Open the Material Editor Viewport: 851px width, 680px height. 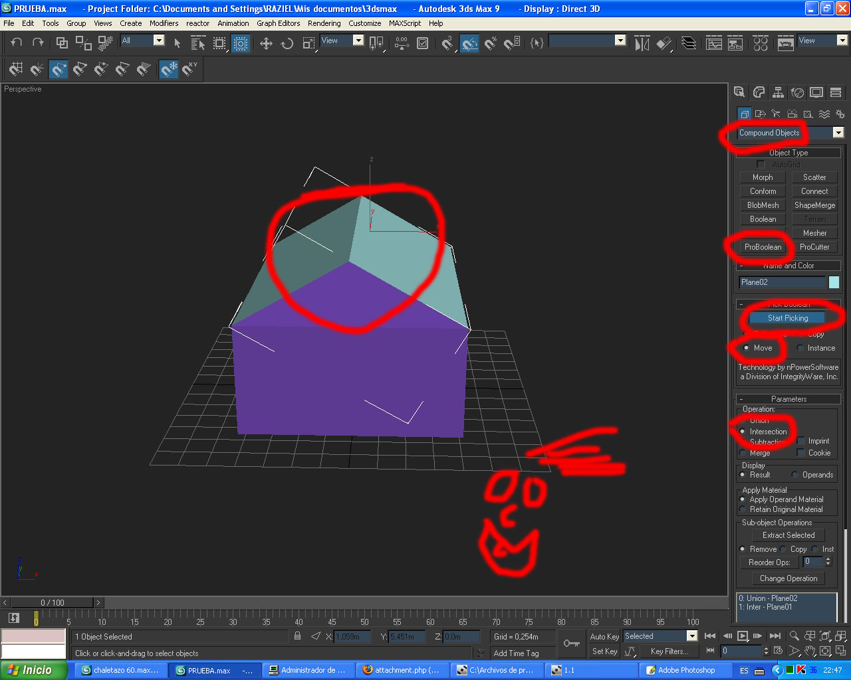(761, 43)
